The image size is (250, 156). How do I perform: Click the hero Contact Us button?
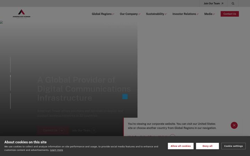[53, 130]
